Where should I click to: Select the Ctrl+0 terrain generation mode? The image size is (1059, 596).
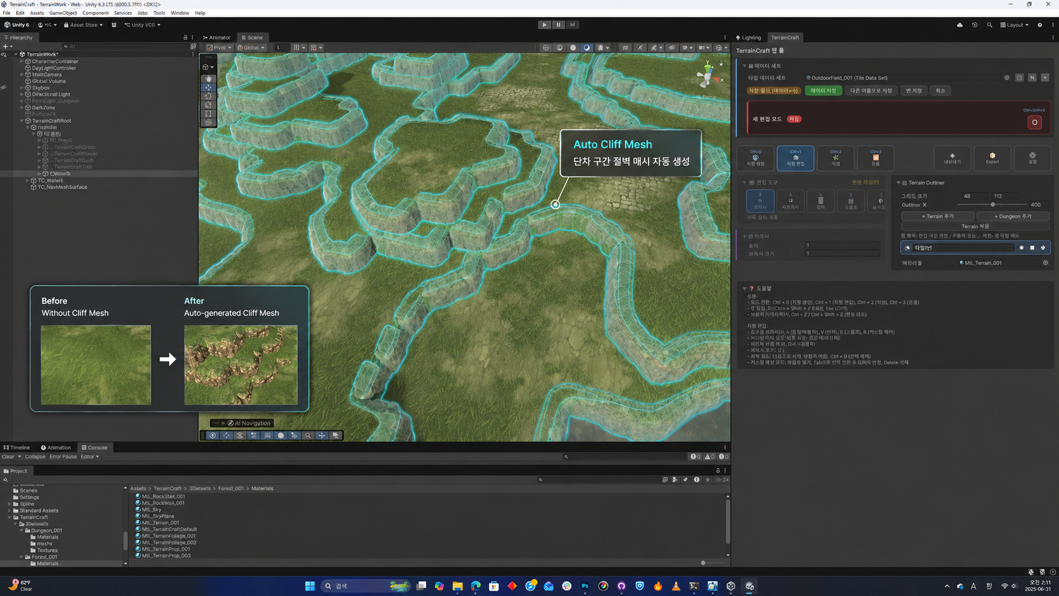point(756,158)
